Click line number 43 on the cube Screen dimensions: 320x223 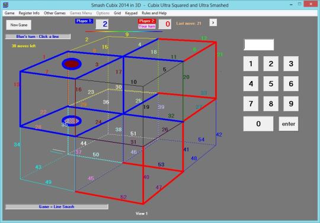(x=38, y=167)
